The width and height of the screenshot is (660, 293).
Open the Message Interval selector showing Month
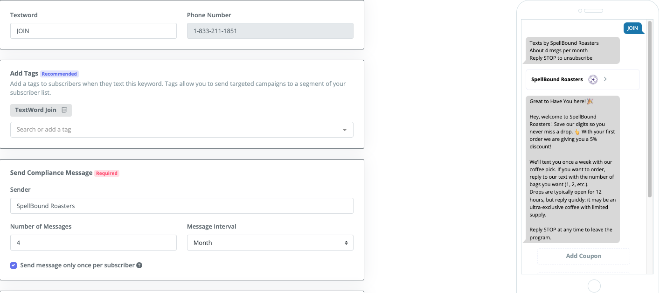(x=270, y=243)
